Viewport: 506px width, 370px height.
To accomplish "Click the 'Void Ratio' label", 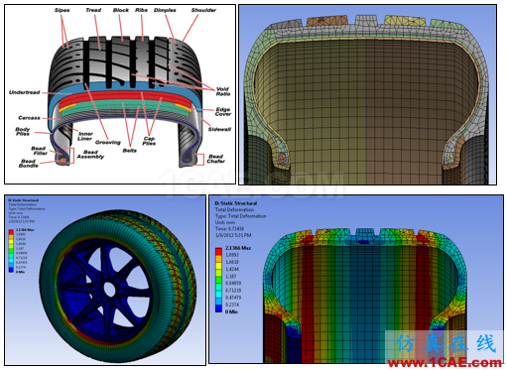I will 223,91.
